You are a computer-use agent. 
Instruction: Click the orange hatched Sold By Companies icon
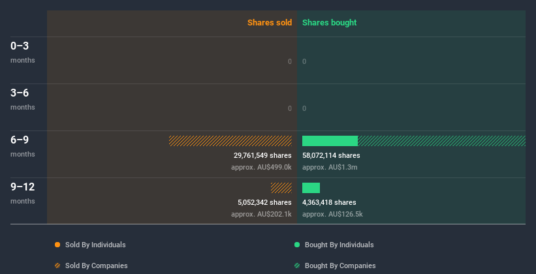[x=57, y=266]
